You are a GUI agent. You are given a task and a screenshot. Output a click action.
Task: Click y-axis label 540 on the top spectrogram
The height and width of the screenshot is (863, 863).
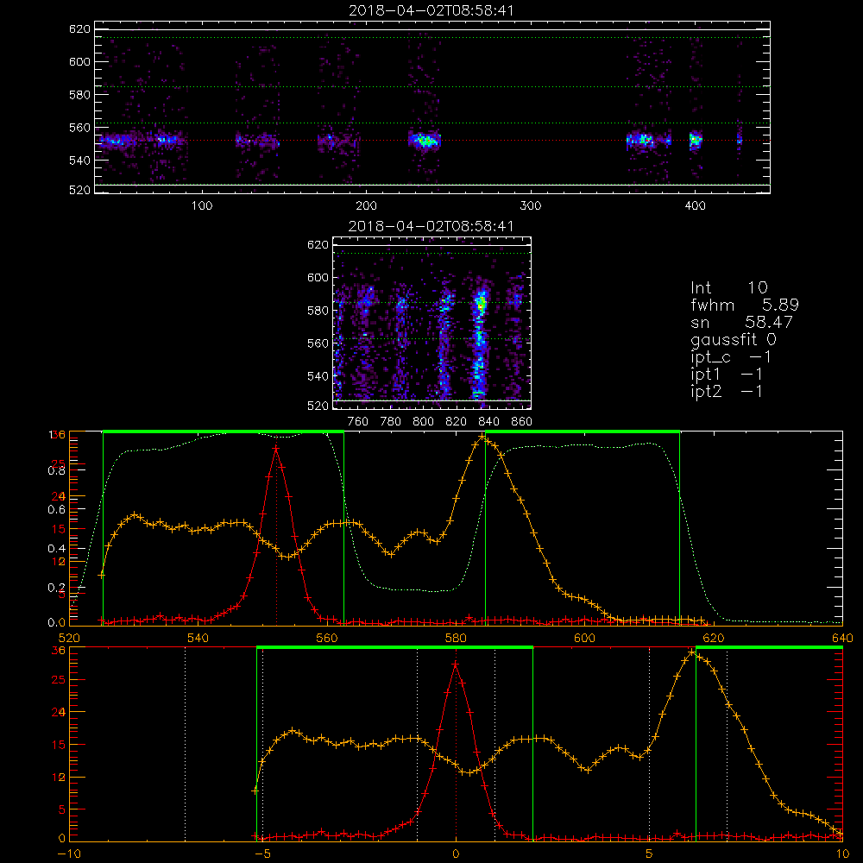79,161
